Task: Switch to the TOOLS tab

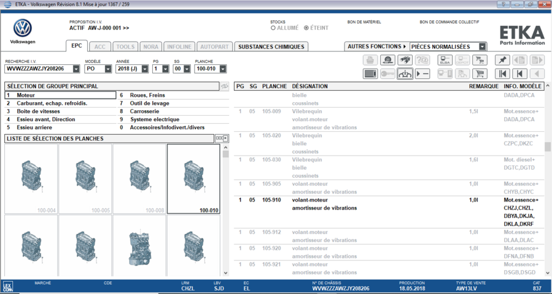Action: [125, 47]
